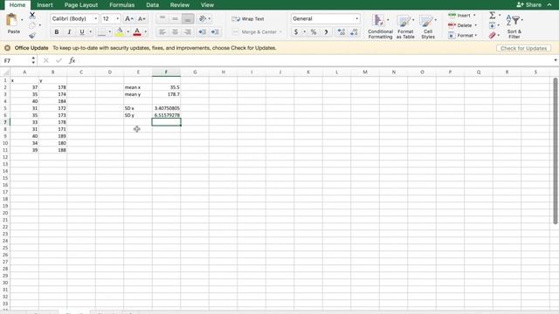Increase indent icon

[x=215, y=32]
